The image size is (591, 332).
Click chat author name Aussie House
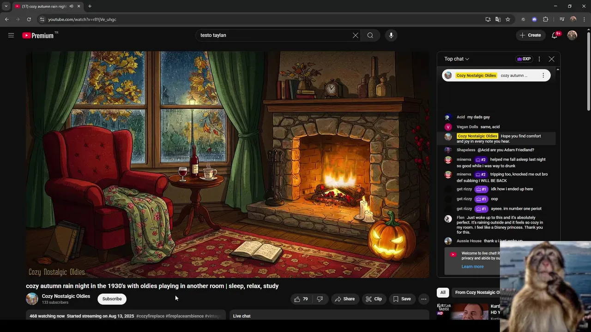click(x=469, y=241)
